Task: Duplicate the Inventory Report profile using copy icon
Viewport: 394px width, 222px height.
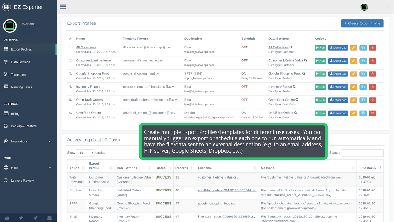Action: [363, 87]
